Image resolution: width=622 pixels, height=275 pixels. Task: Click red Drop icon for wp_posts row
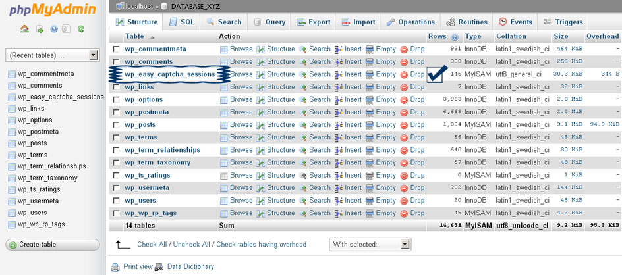[404, 125]
